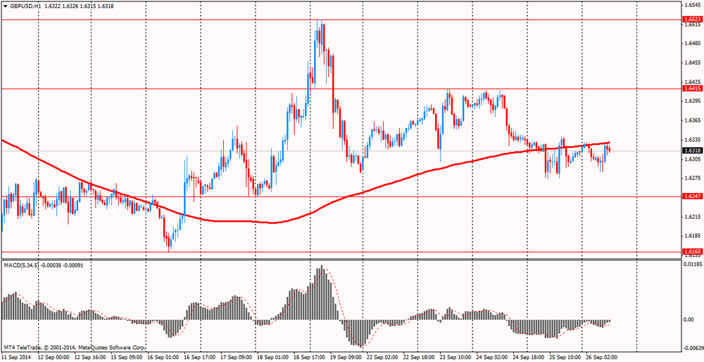This screenshot has height=362, width=704.
Task: Click the 1.6425 price scale value
Action: pos(691,82)
